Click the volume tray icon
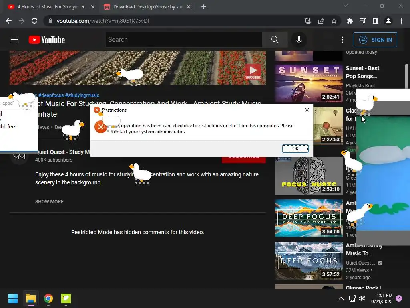This screenshot has width=410, height=308. point(362,298)
